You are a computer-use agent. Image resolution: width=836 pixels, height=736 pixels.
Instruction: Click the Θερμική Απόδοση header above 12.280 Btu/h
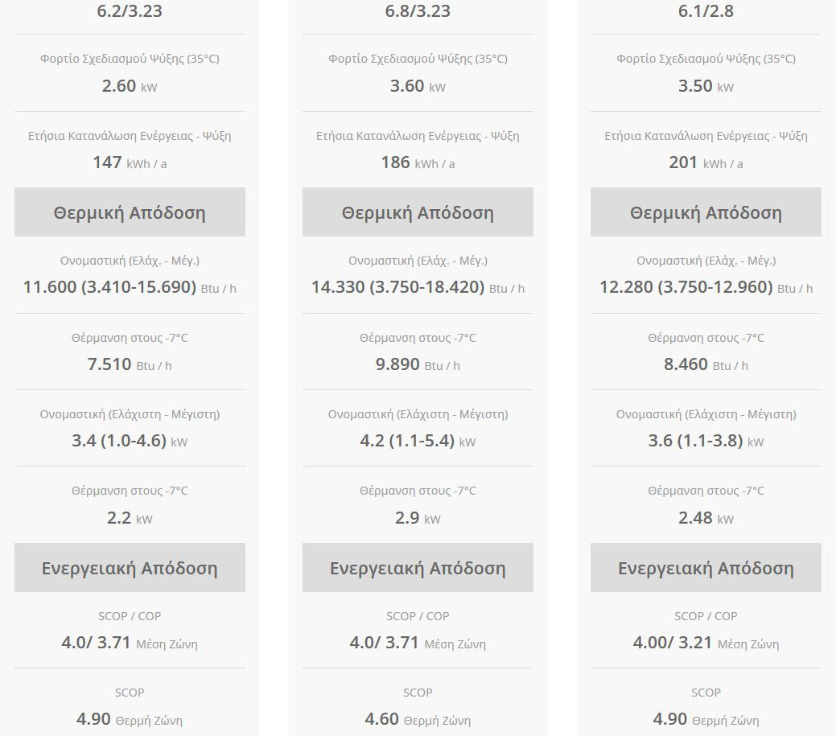(706, 212)
